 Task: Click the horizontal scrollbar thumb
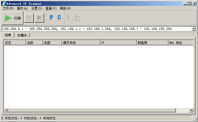pyautogui.click(x=92, y=110)
